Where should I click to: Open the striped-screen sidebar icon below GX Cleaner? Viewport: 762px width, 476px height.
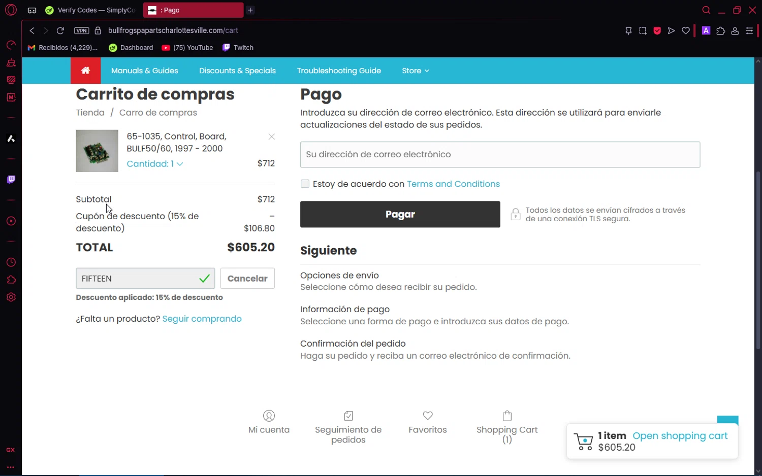click(11, 80)
